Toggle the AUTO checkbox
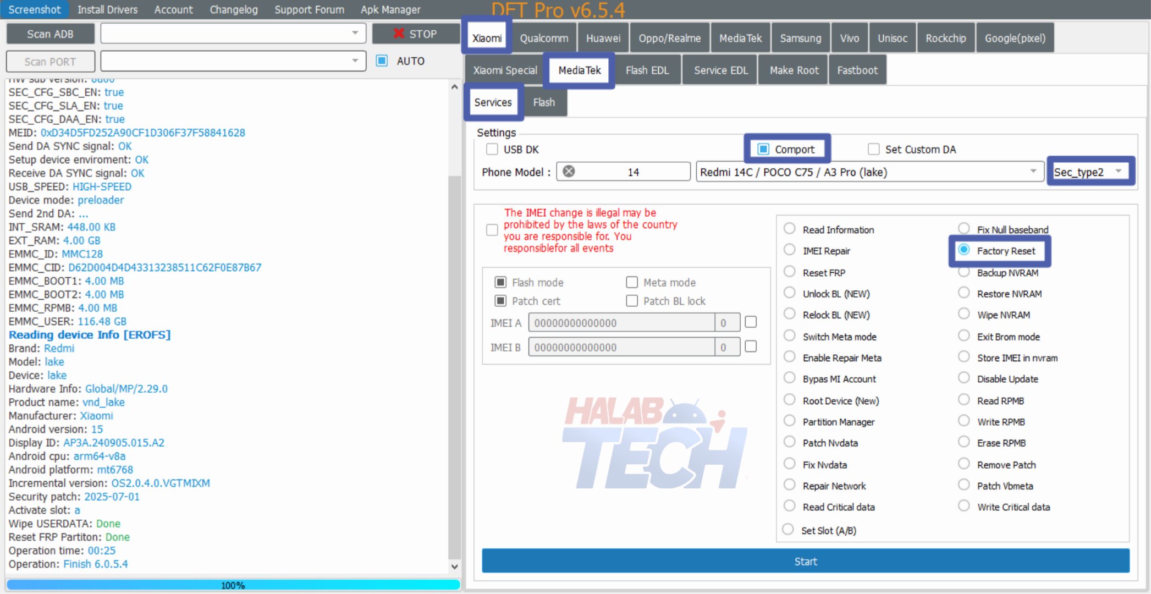The width and height of the screenshot is (1151, 594). 382,61
